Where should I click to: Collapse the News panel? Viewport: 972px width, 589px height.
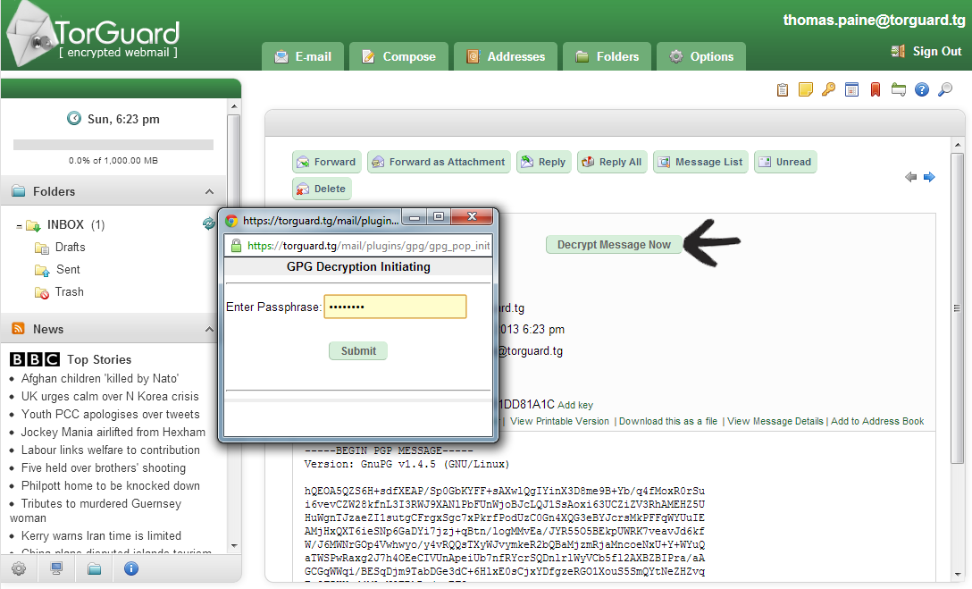pos(210,329)
